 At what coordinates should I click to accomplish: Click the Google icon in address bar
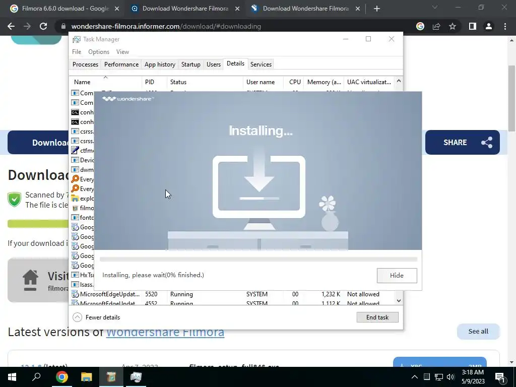click(x=420, y=26)
